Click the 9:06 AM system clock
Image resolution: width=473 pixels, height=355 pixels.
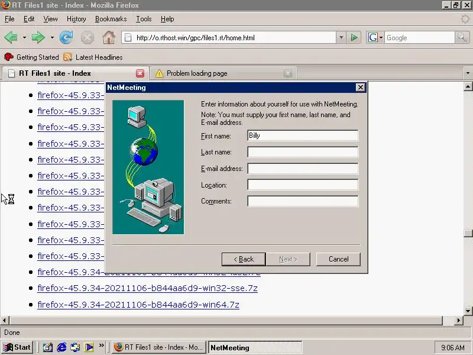(x=452, y=347)
